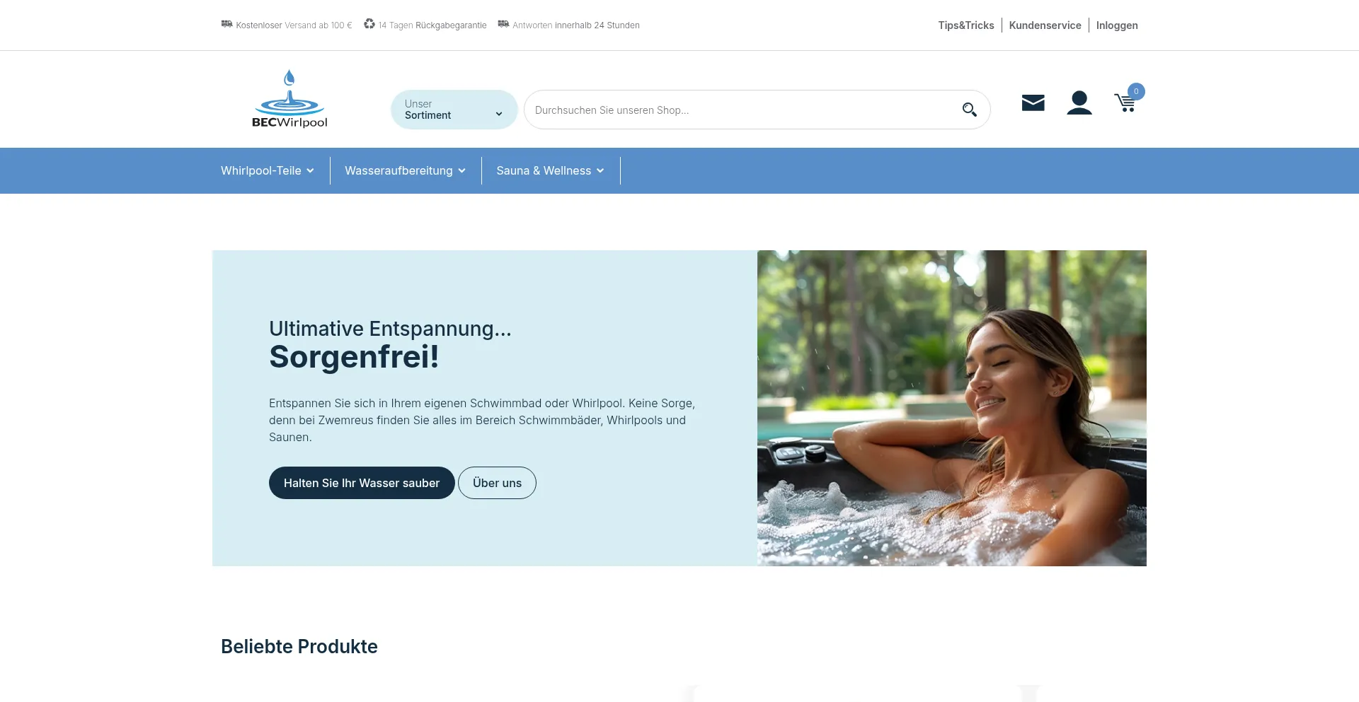Screen dimensions: 1359x702
Task: Open the Tips&Tricks link
Action: pyautogui.click(x=966, y=25)
